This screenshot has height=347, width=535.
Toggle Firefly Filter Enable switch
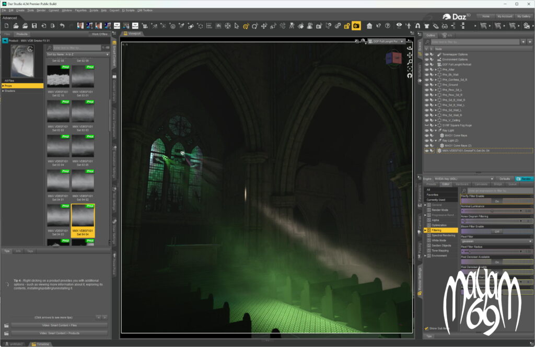(x=496, y=201)
